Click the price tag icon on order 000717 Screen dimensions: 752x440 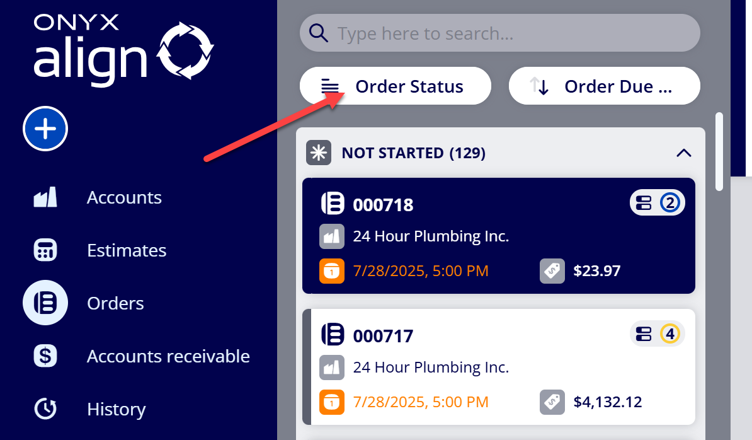(x=552, y=402)
